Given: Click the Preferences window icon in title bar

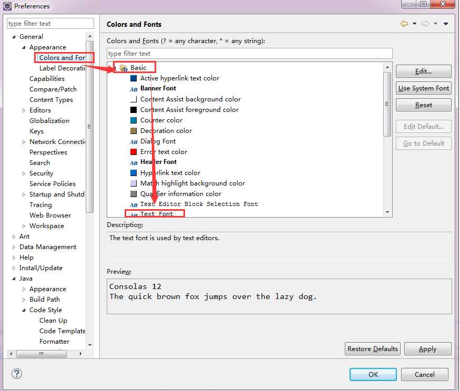Looking at the screenshot, I should tap(7, 6).
